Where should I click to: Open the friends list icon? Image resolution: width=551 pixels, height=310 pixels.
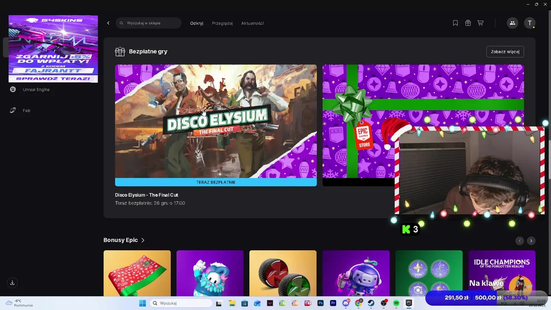coord(512,23)
